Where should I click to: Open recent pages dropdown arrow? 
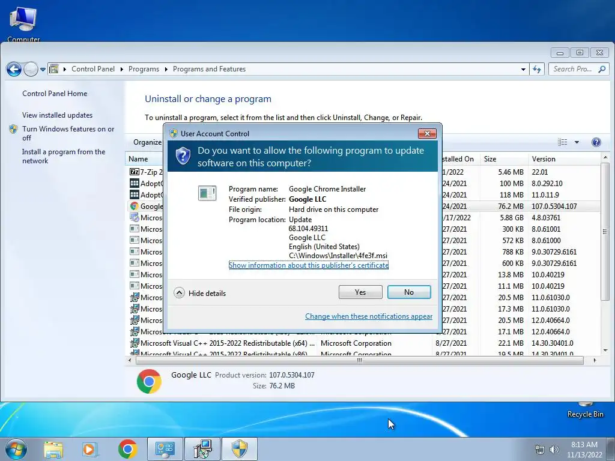[43, 70]
